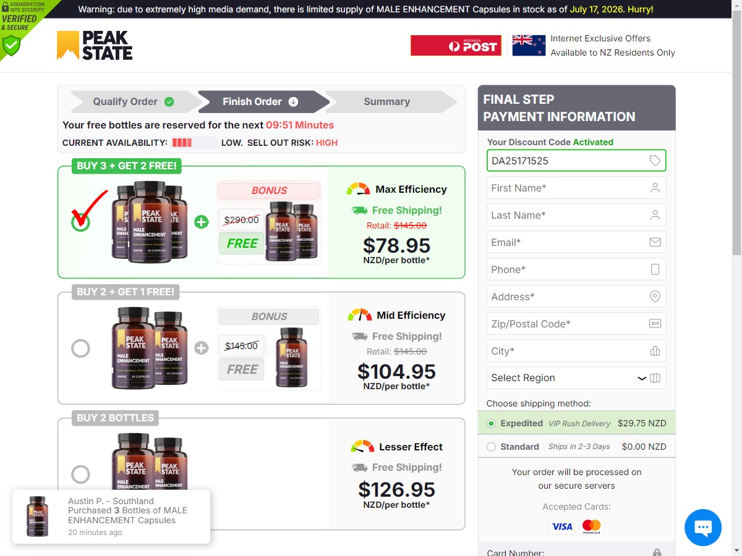This screenshot has width=742, height=556.
Task: Click the New Zealand flag icon
Action: click(x=529, y=45)
